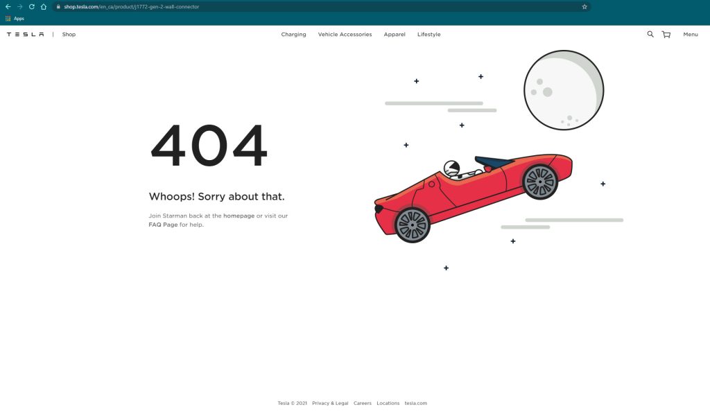Select Lifestyle in the navigation

[x=428, y=35]
